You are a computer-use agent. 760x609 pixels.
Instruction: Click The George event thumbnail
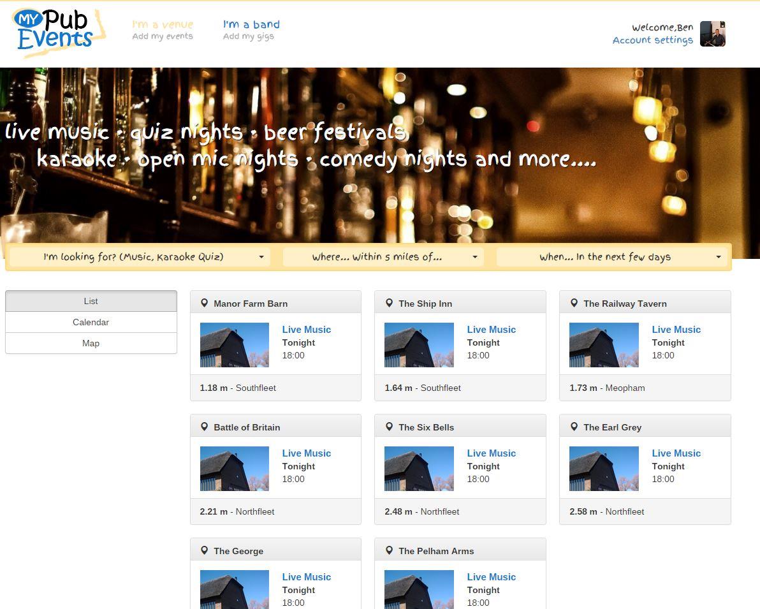coord(235,590)
